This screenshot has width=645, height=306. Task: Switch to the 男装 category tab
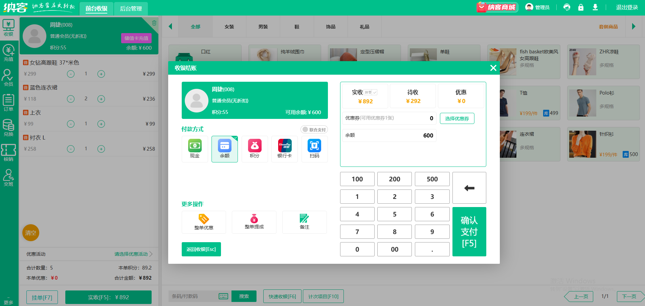click(x=263, y=26)
